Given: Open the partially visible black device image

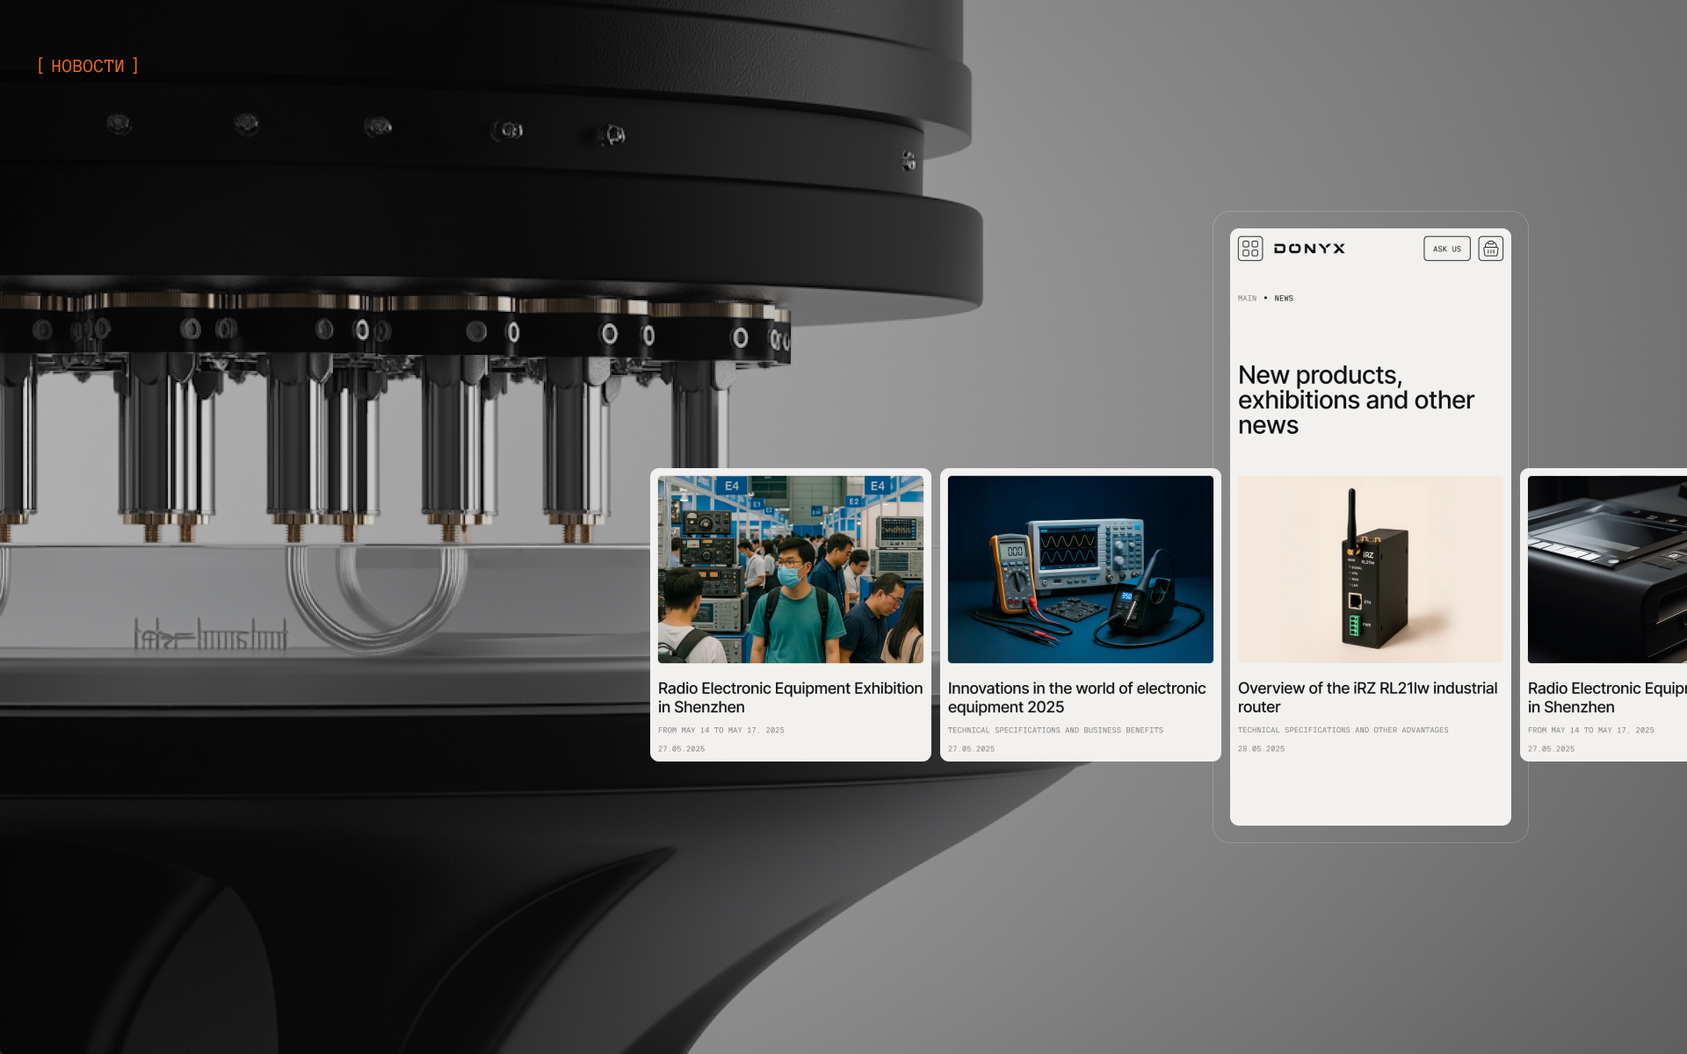Looking at the screenshot, I should point(1606,569).
